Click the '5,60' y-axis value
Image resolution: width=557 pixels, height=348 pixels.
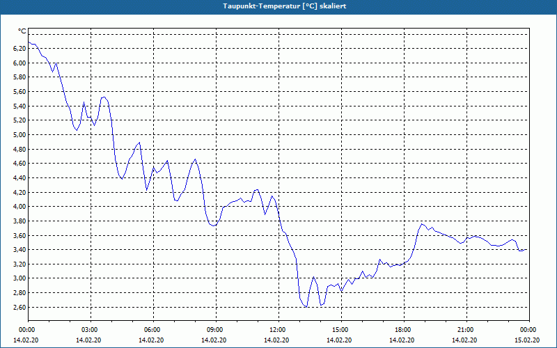click(x=20, y=92)
